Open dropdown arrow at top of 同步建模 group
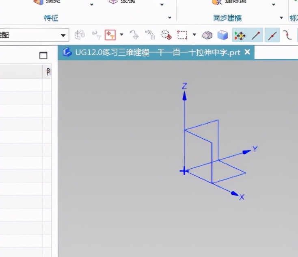The height and width of the screenshot is (257, 298). pyautogui.click(x=274, y=4)
